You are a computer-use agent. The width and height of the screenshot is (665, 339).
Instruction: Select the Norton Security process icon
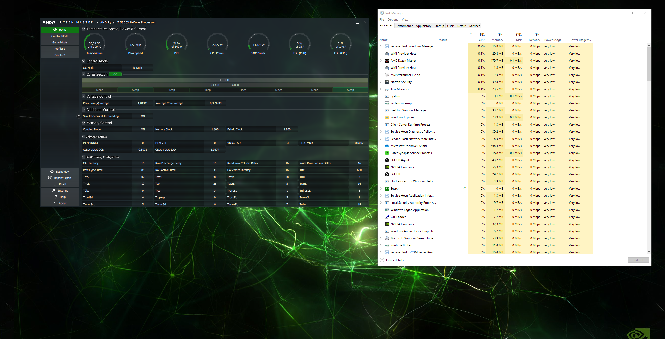387,82
